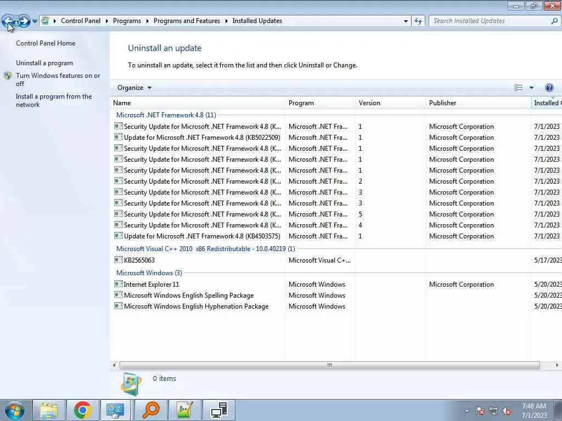Select Security Update row with version 4
The image size is (562, 421).
coord(336,225)
